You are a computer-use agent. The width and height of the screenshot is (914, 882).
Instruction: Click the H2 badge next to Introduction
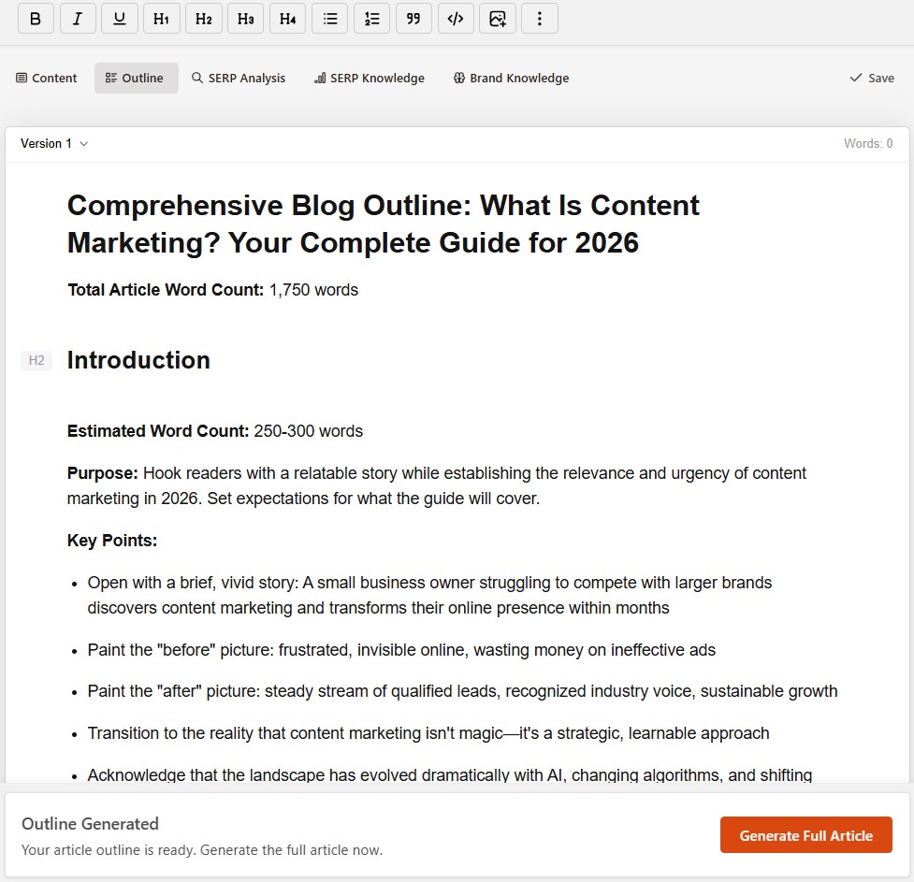36,360
